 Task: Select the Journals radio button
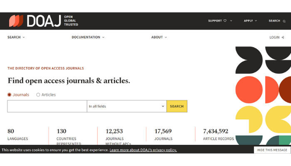tap(9, 95)
